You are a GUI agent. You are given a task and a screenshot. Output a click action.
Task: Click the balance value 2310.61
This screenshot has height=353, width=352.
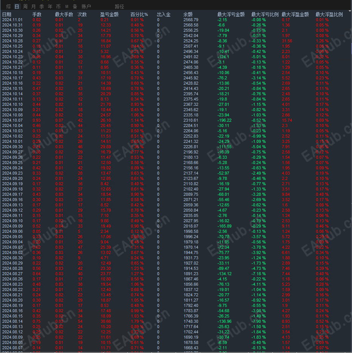(x=191, y=121)
